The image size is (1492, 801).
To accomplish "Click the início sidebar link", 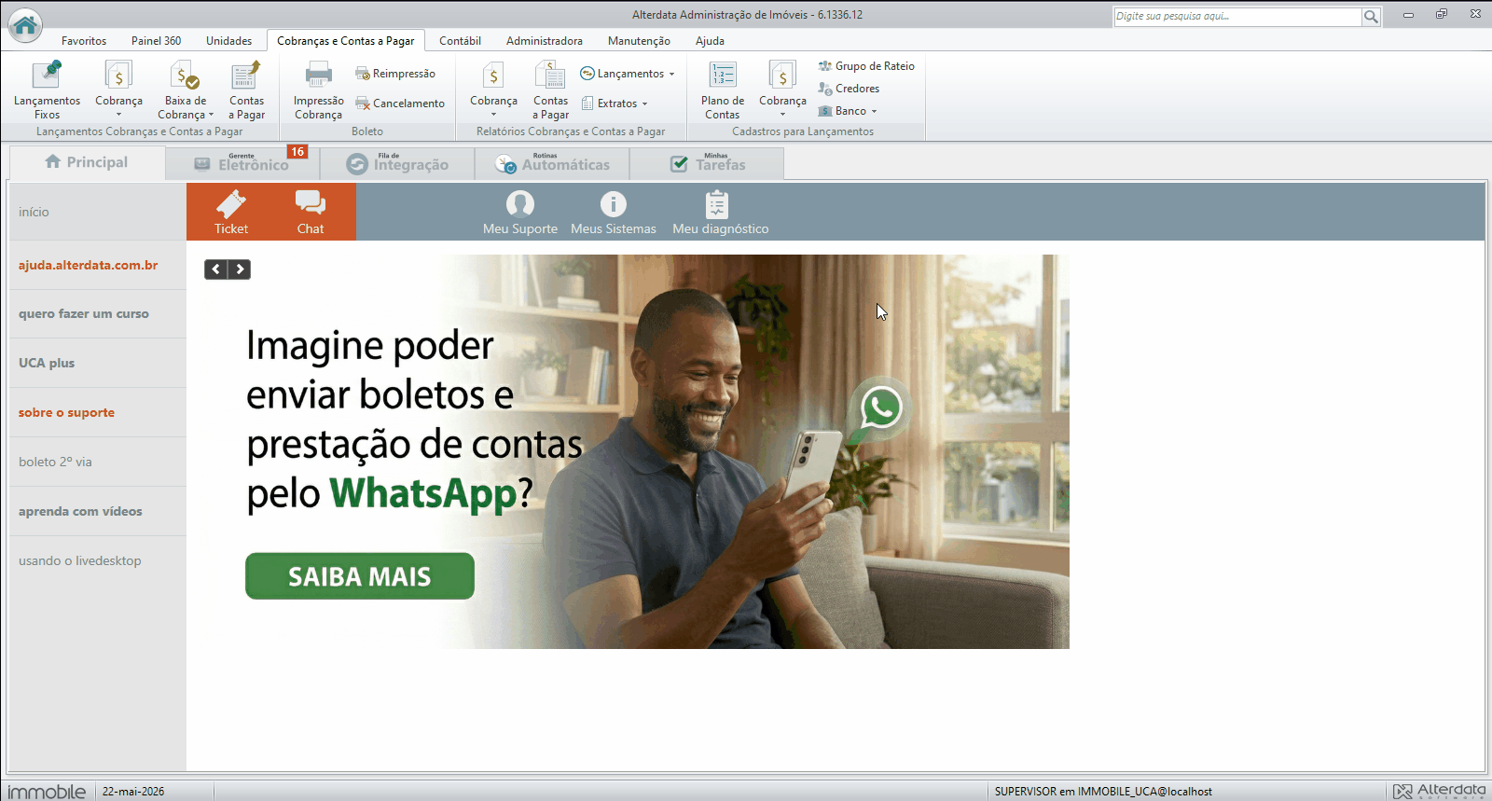I will click(x=34, y=212).
